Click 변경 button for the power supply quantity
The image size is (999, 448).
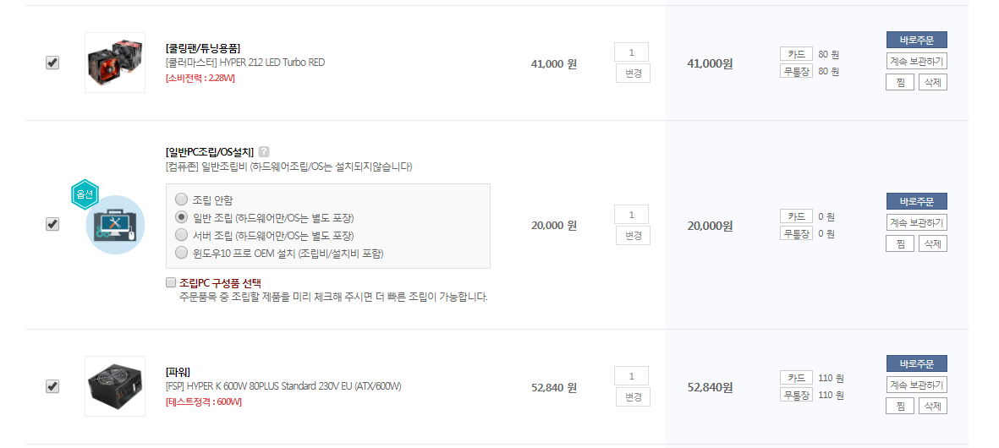(x=633, y=396)
